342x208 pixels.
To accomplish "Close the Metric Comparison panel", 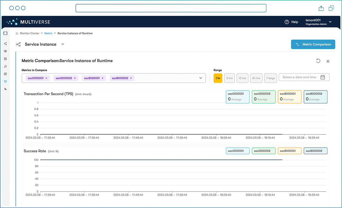I will click(x=328, y=61).
